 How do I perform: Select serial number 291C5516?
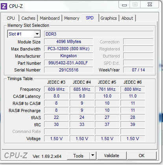click(x=69, y=70)
